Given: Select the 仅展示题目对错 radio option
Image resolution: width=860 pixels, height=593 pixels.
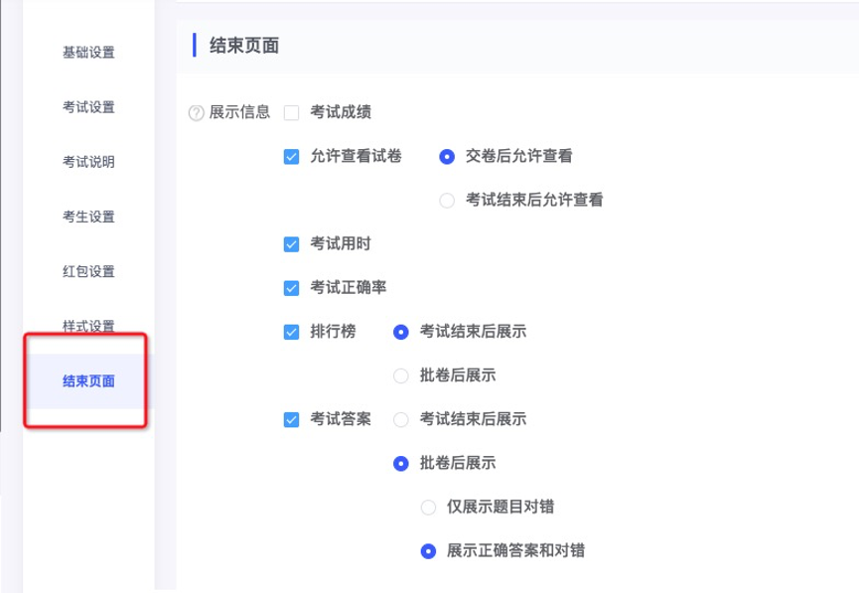Looking at the screenshot, I should click(428, 508).
